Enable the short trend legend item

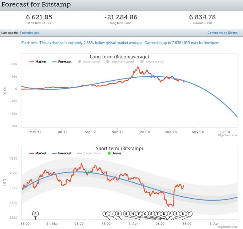[152, 61]
